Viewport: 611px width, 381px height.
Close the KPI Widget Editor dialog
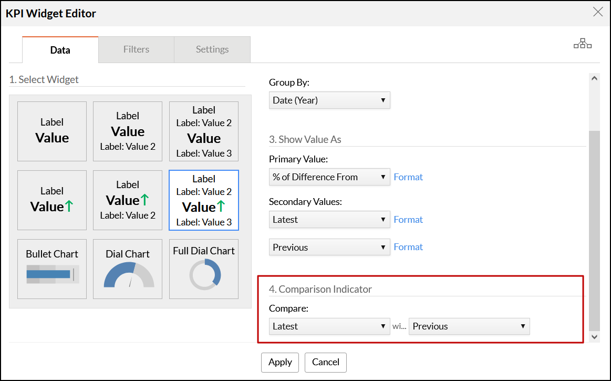coord(597,12)
